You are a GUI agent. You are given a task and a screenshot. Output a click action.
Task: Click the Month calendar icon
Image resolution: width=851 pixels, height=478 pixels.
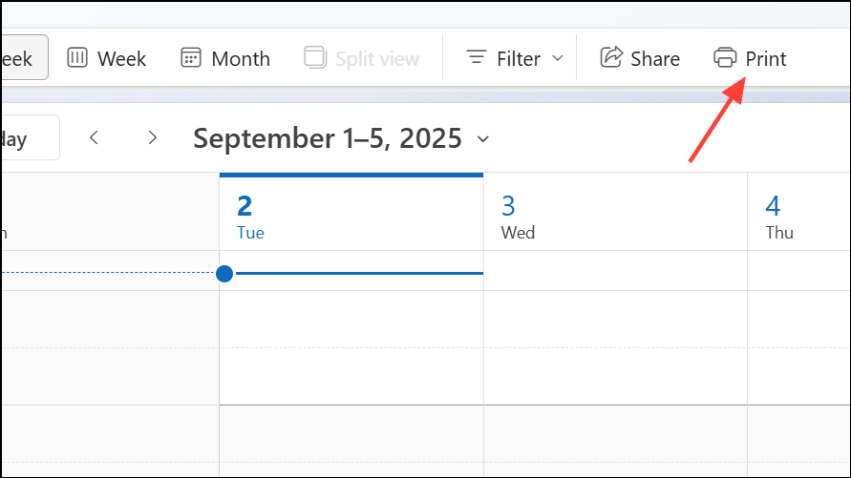point(190,57)
